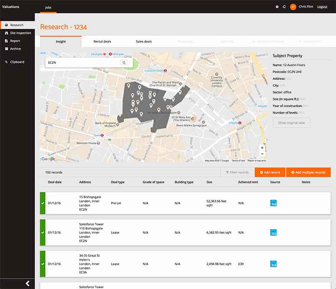Click the Building type column header
Image resolution: width=336 pixels, height=289 pixels.
(x=184, y=182)
